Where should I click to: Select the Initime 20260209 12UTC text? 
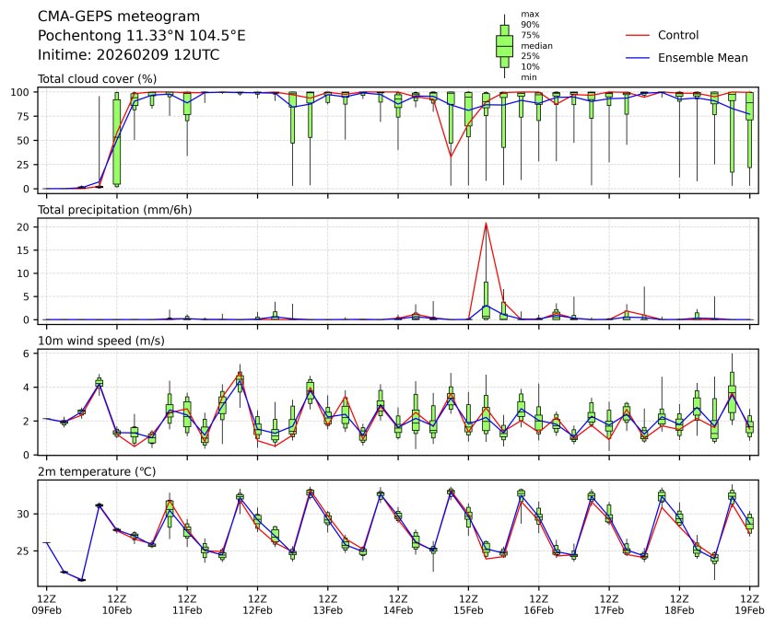coord(128,54)
